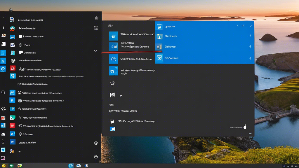The height and width of the screenshot is (168, 299).
Task: Expand the V-shaped arrow beside the green app icon
Action: pyautogui.click(x=20, y=118)
